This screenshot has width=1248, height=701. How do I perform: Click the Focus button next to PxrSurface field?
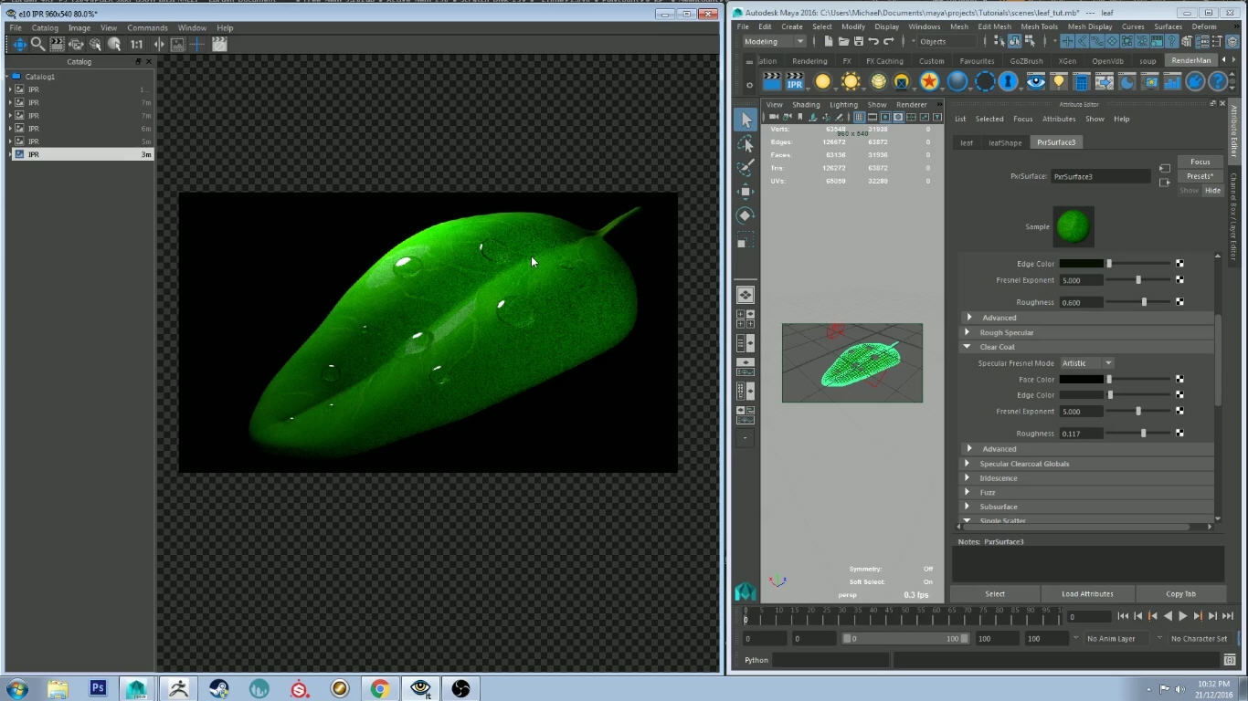coord(1200,162)
